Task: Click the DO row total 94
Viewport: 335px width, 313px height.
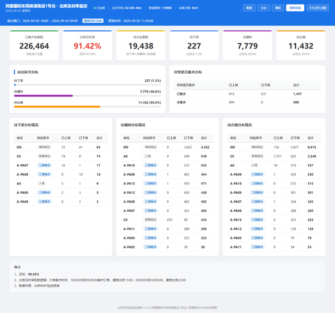Action: click(x=98, y=147)
